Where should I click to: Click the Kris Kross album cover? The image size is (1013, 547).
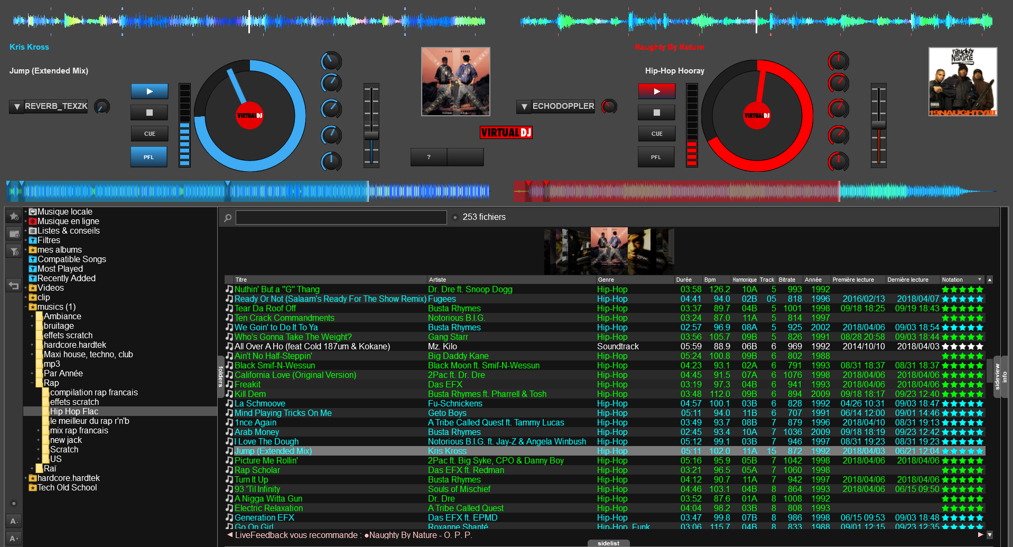tap(456, 81)
